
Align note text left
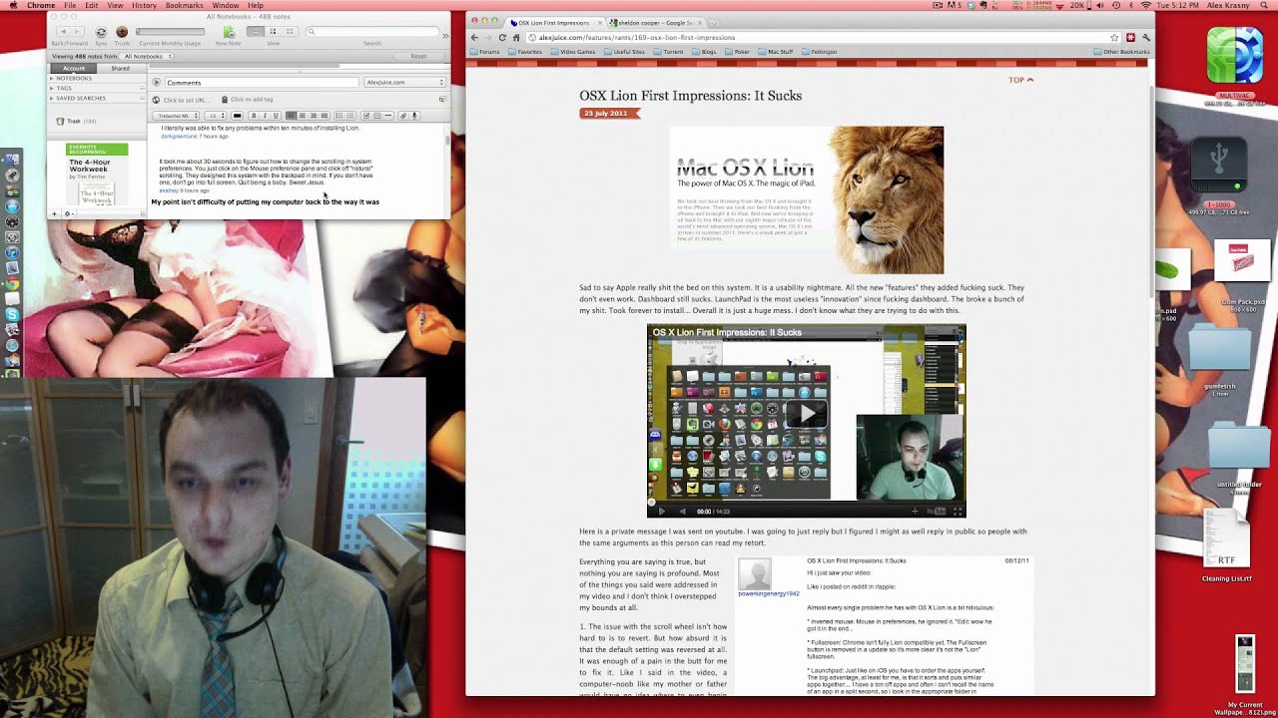click(x=291, y=116)
